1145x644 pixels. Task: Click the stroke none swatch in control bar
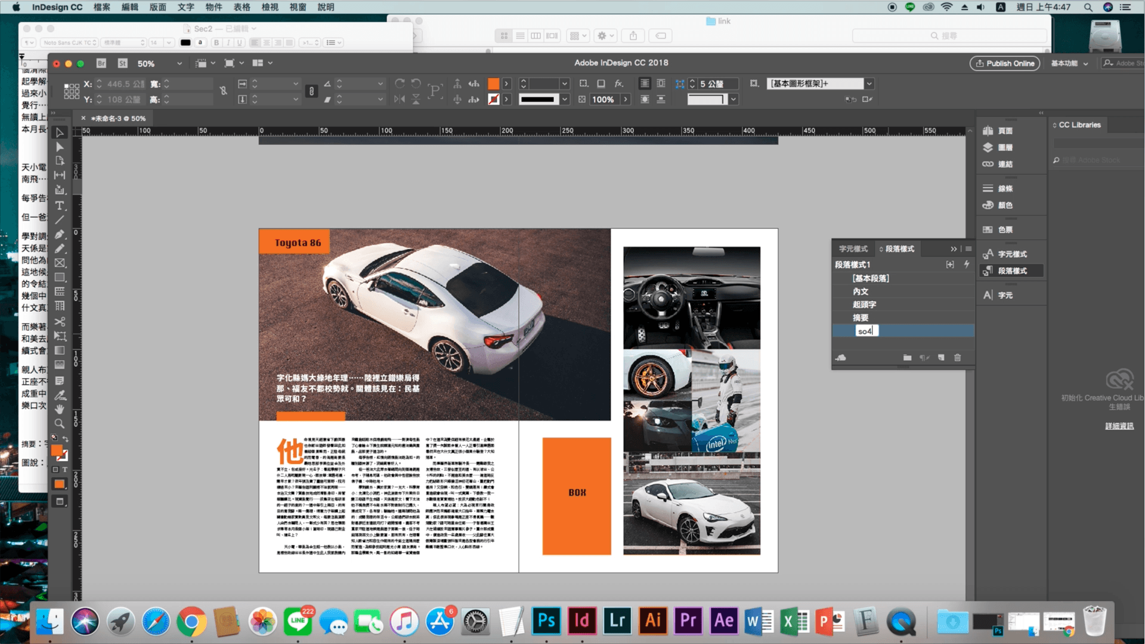click(494, 100)
